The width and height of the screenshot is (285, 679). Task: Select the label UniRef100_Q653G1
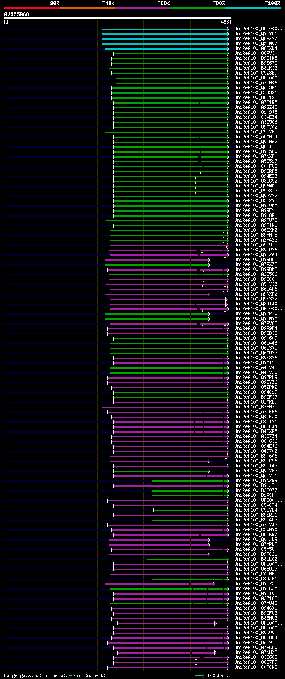point(256,87)
